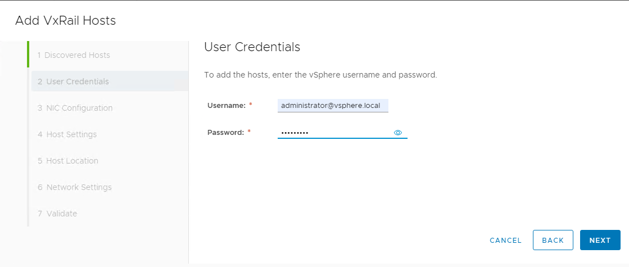Open the Network Settings step
Viewport: 629px width, 267px height.
point(75,187)
